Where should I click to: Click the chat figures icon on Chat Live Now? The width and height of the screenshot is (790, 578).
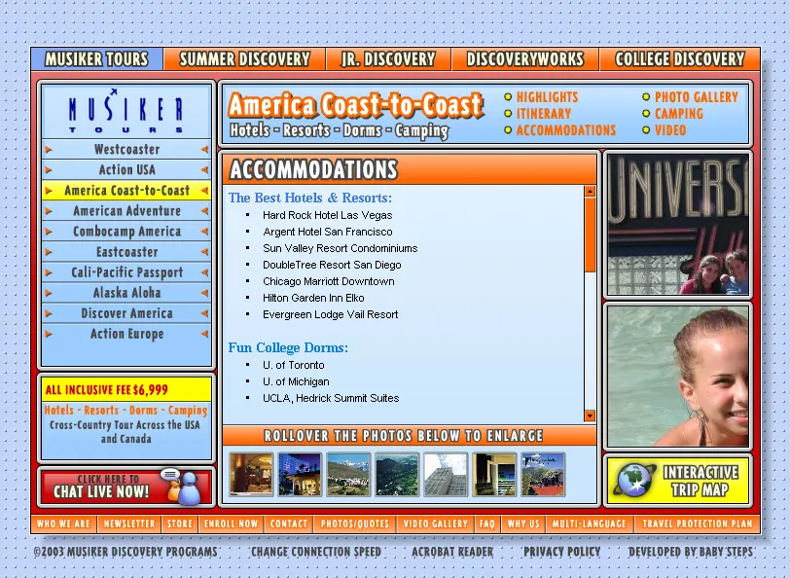click(x=181, y=487)
